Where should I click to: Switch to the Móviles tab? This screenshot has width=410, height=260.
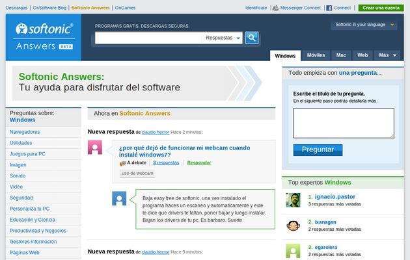tap(316, 55)
